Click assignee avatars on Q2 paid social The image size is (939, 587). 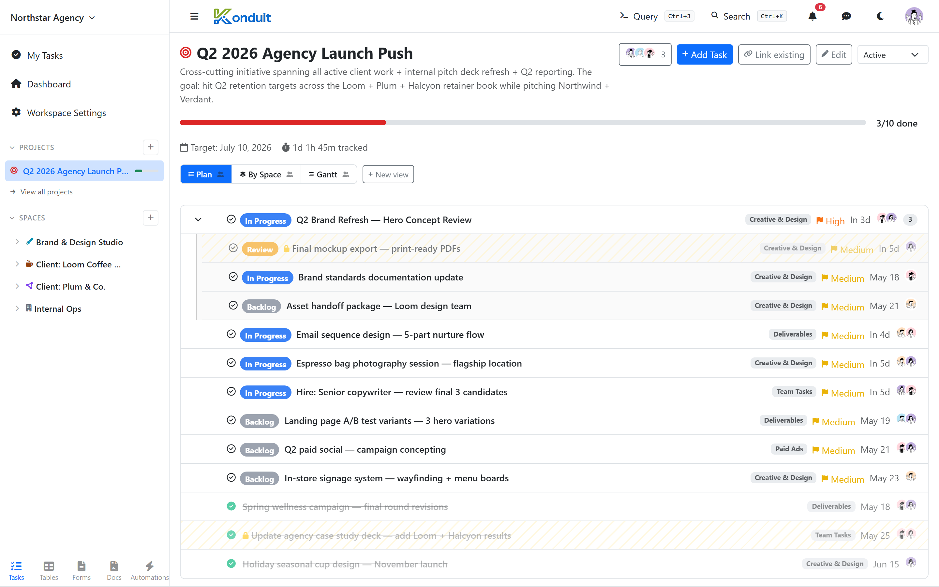coord(906,448)
